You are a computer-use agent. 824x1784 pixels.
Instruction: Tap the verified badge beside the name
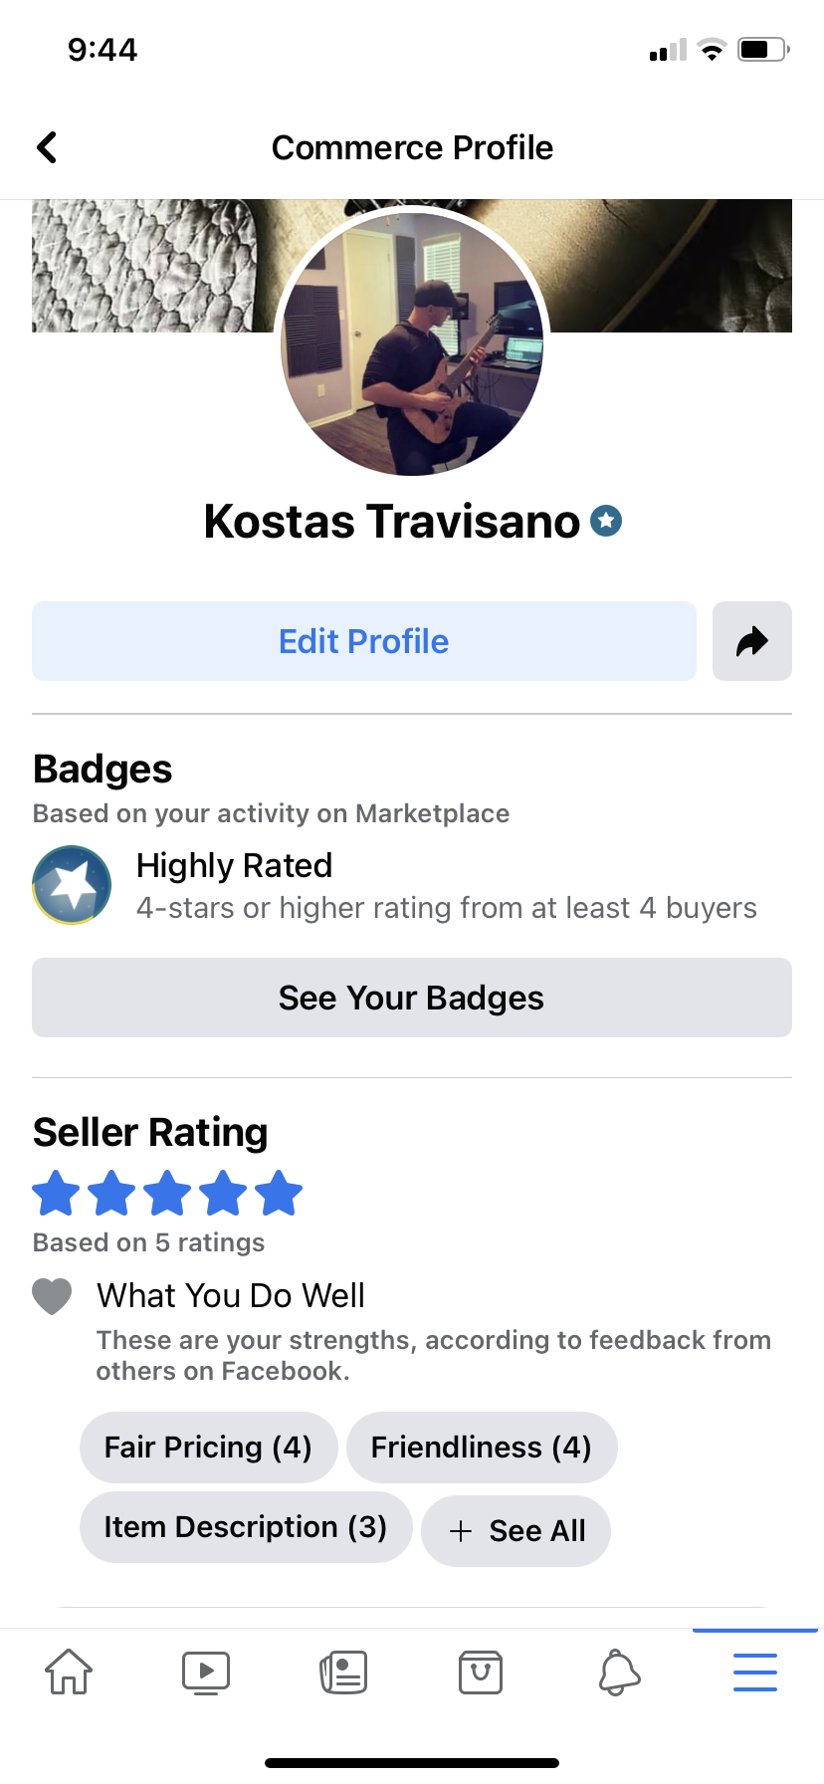(606, 521)
